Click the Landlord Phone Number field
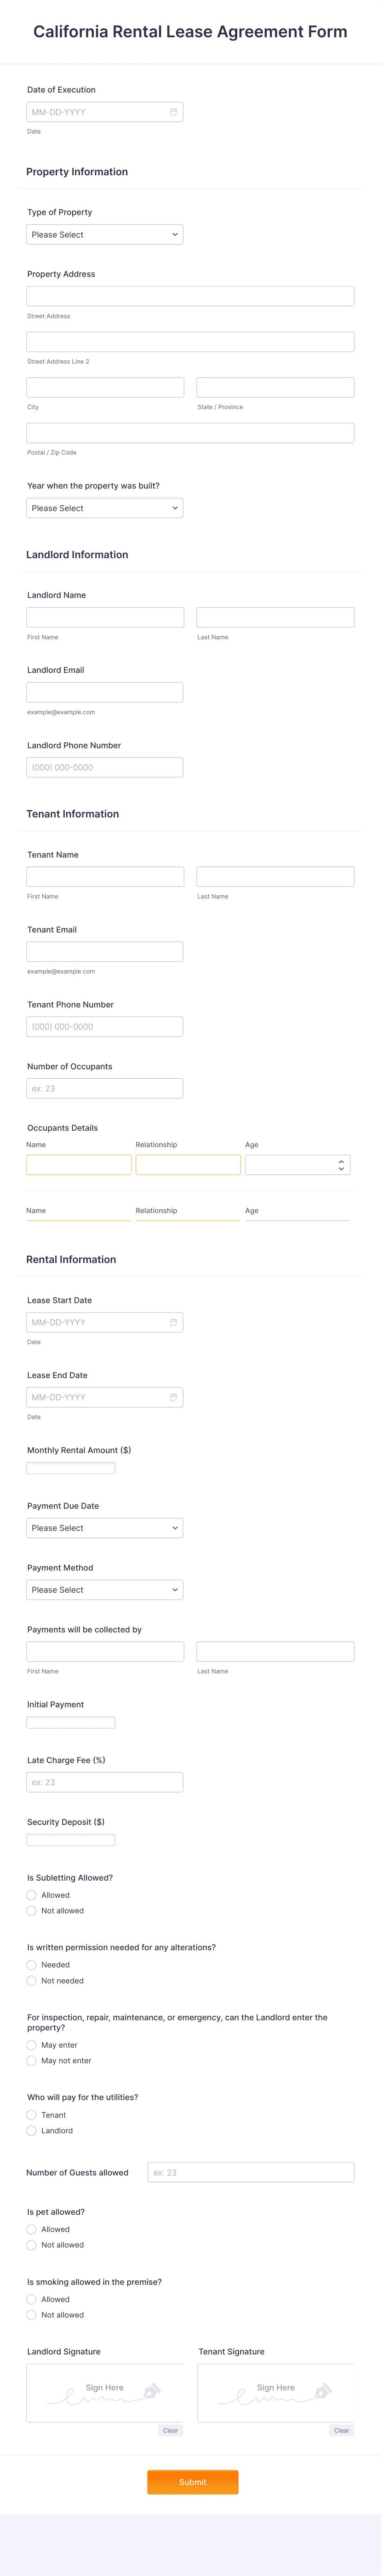Image resolution: width=381 pixels, height=2576 pixels. [105, 767]
